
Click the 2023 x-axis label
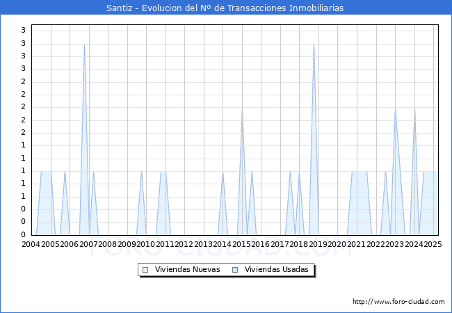(395, 244)
